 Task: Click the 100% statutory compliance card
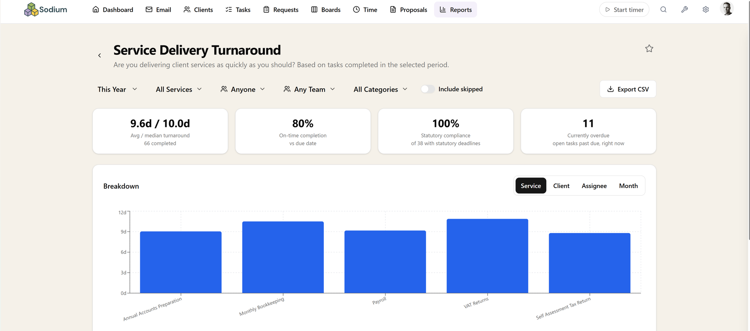[446, 131]
